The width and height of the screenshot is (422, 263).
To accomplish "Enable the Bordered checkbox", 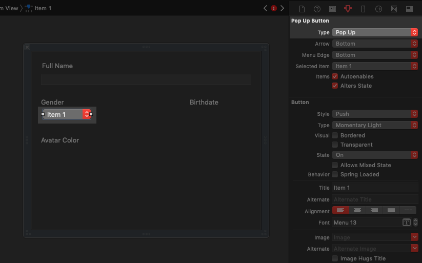I will coord(335,135).
